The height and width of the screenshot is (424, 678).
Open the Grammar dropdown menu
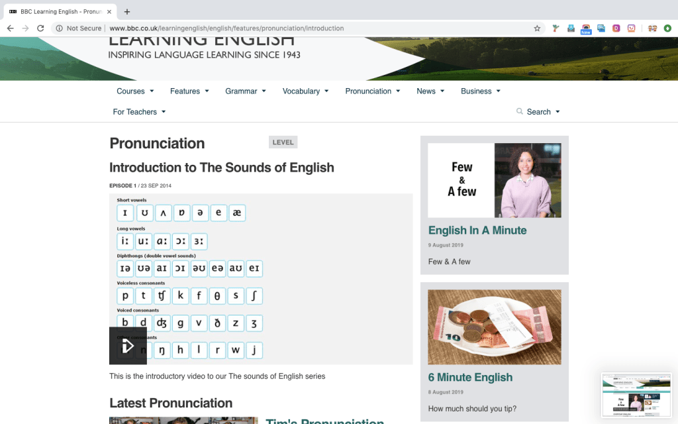(x=245, y=91)
